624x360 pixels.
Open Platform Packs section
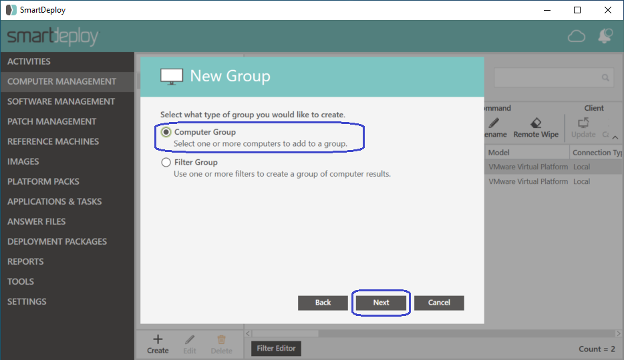[67, 181]
